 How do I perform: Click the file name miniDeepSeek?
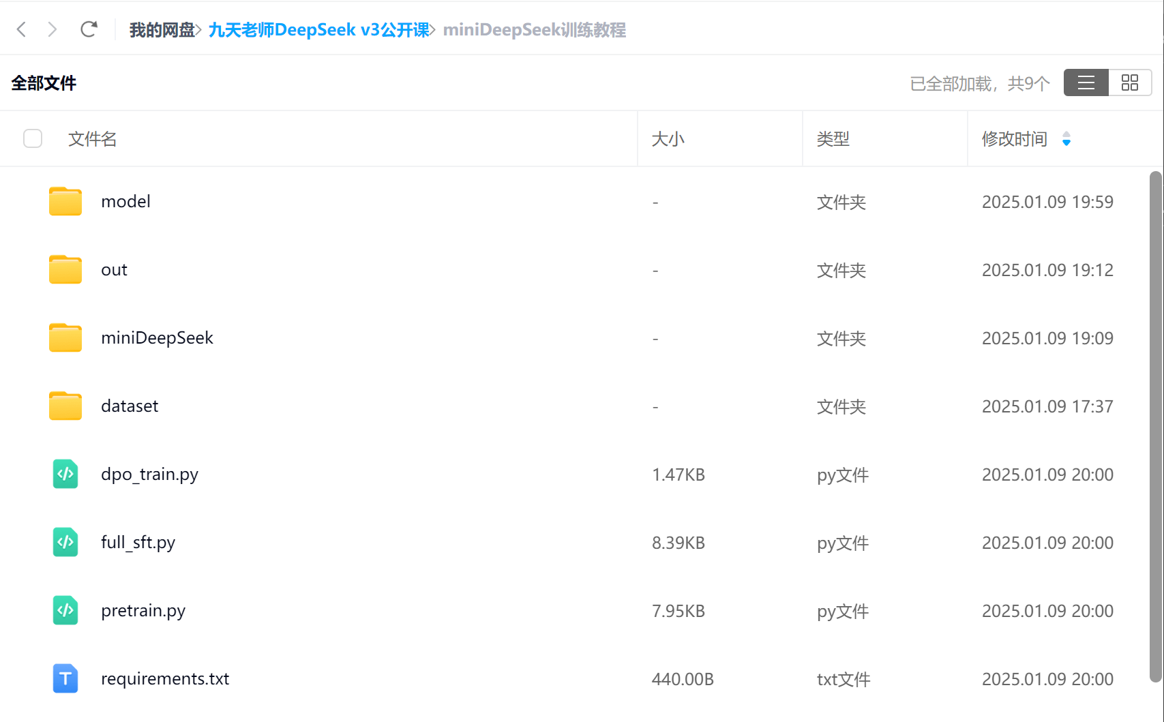point(157,338)
